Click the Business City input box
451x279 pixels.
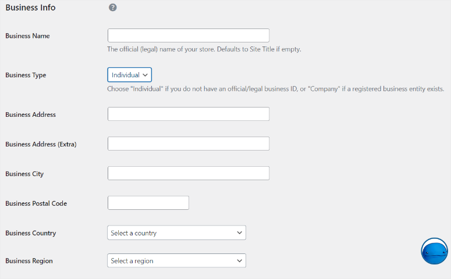pyautogui.click(x=188, y=173)
